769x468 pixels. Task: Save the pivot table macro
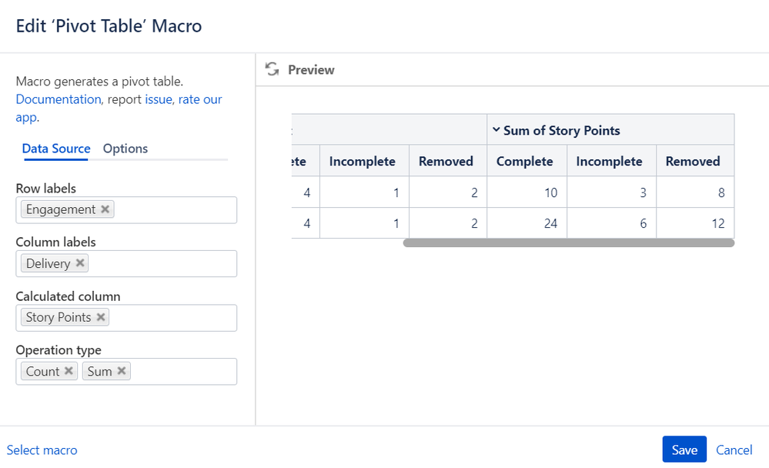click(x=684, y=450)
